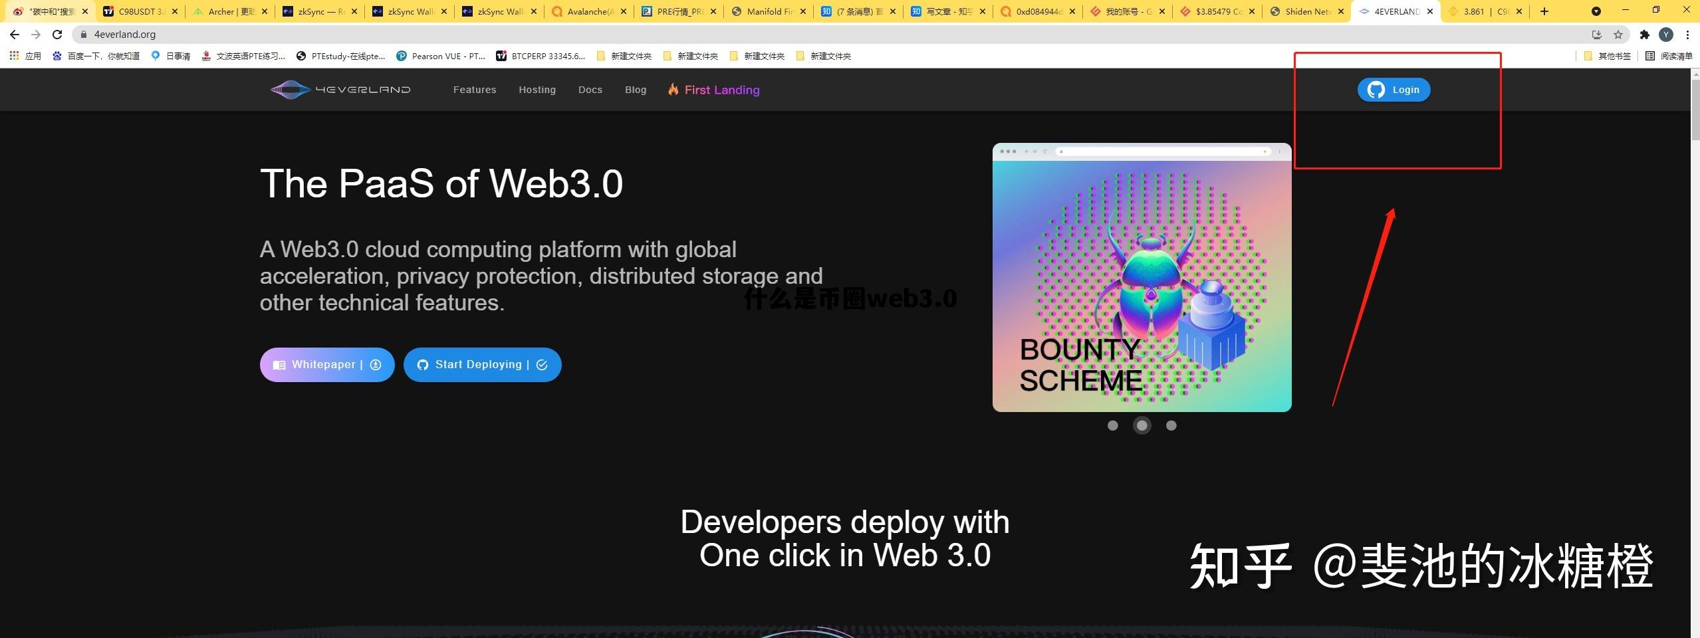Image resolution: width=1700 pixels, height=638 pixels.
Task: Select the third carousel dot
Action: [1171, 425]
